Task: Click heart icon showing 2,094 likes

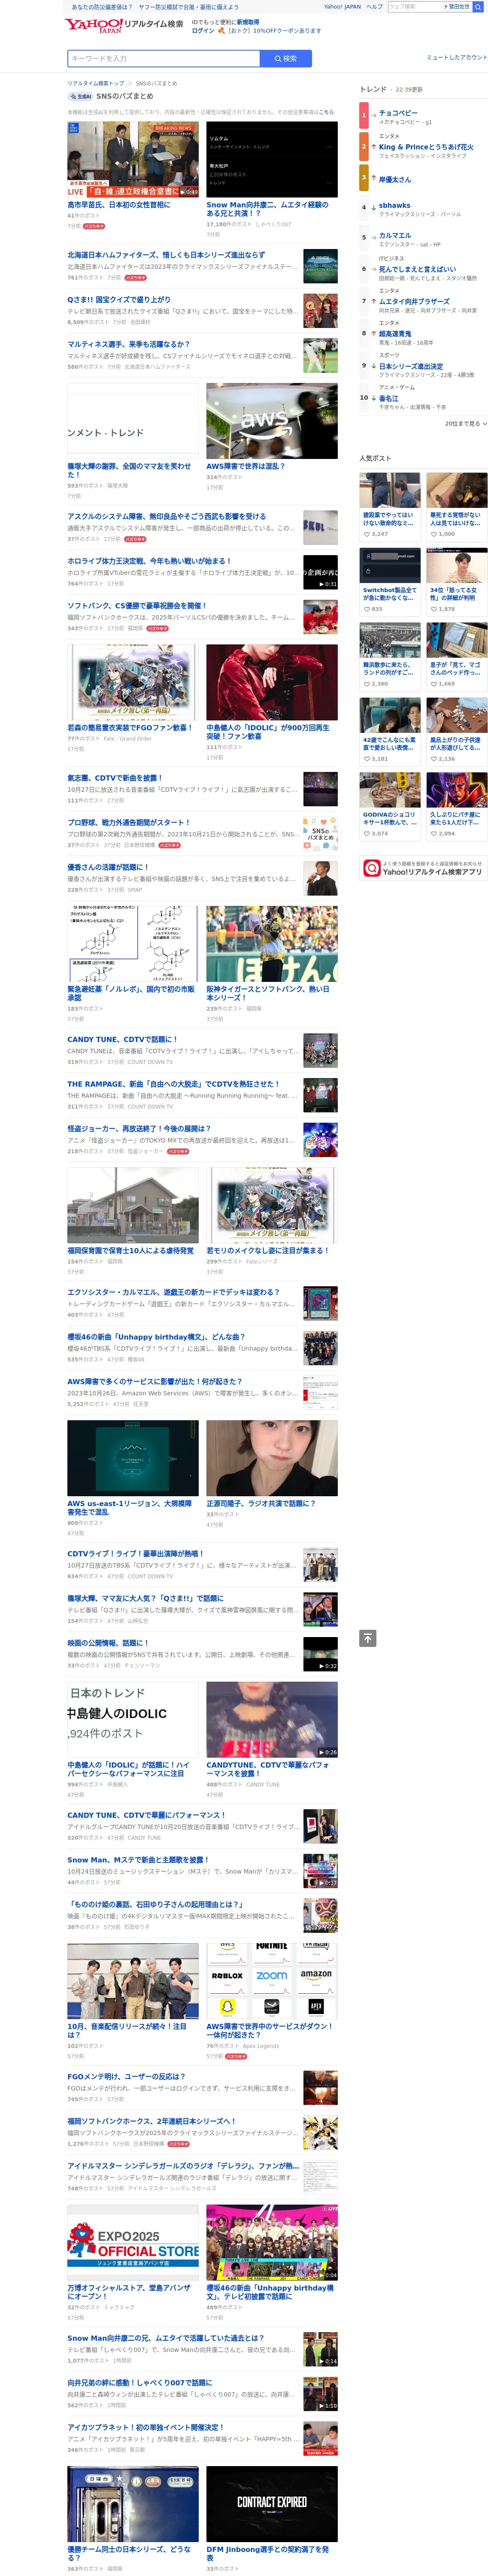Action: (x=433, y=834)
